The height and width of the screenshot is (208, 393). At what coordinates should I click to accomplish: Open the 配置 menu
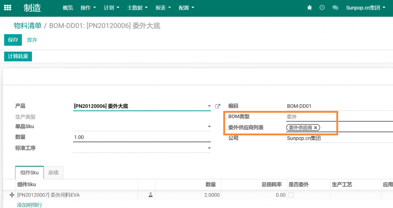[187, 8]
